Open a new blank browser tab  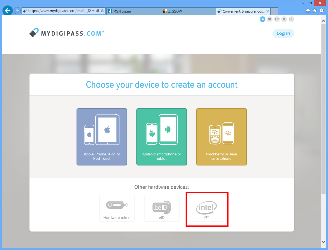(x=274, y=11)
